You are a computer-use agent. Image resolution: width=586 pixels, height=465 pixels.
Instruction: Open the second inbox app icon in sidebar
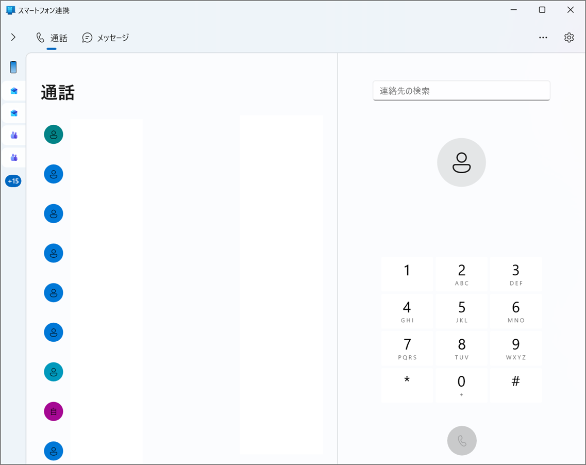click(13, 113)
